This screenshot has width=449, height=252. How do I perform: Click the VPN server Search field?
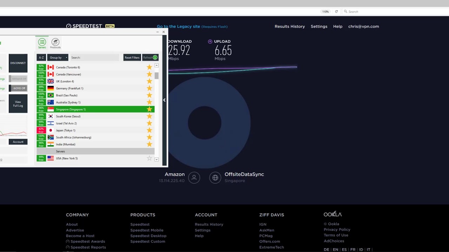(x=95, y=57)
